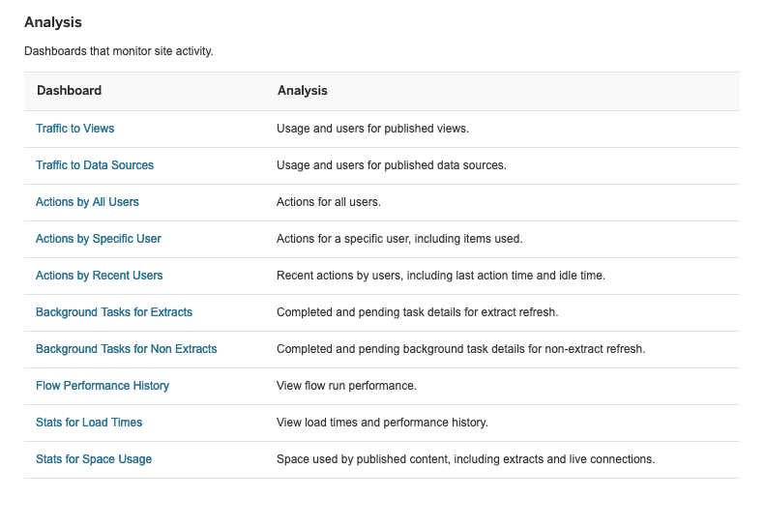Open the Stats for Load Times link
The width and height of the screenshot is (765, 526).
point(89,423)
